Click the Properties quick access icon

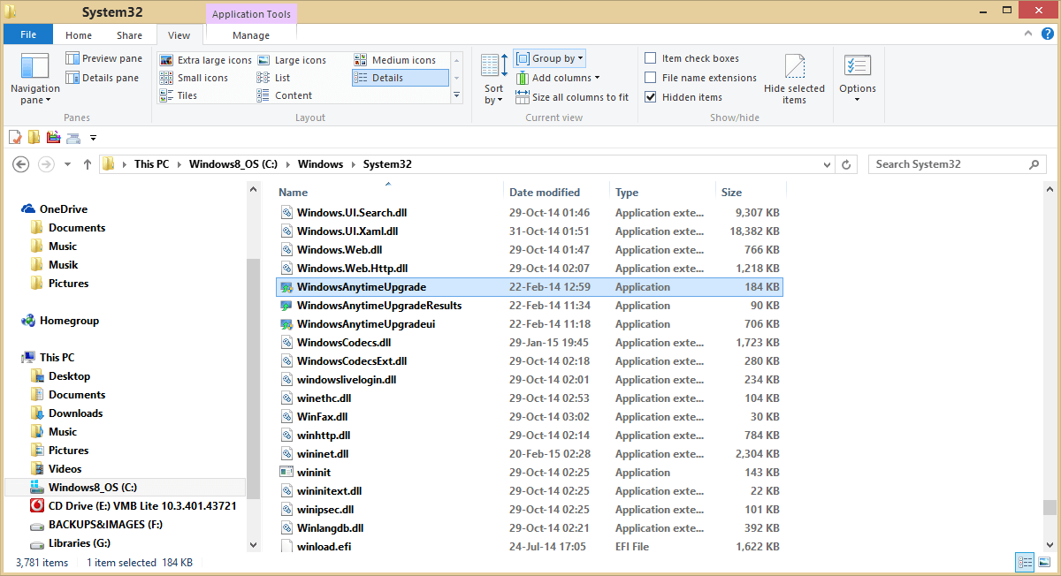point(15,137)
